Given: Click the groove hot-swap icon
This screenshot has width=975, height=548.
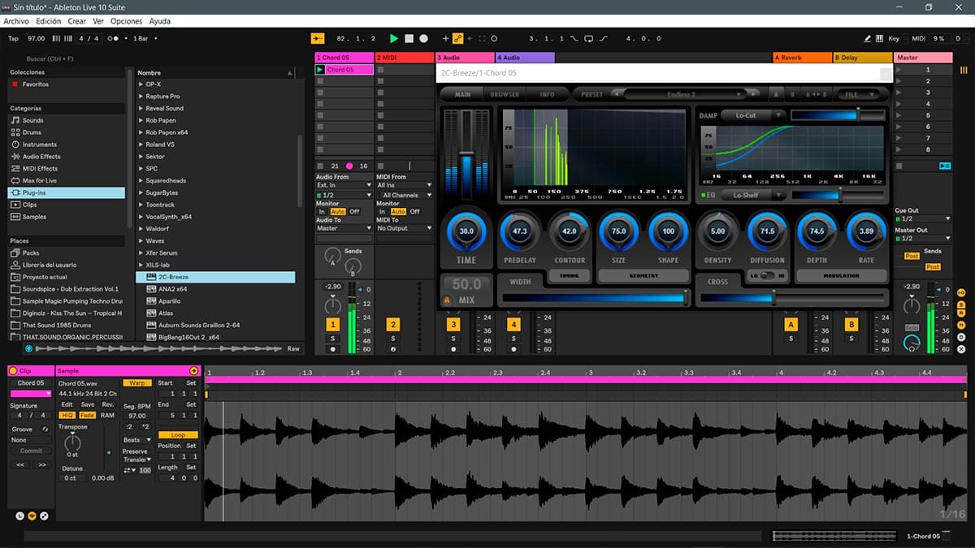Looking at the screenshot, I should 45,429.
